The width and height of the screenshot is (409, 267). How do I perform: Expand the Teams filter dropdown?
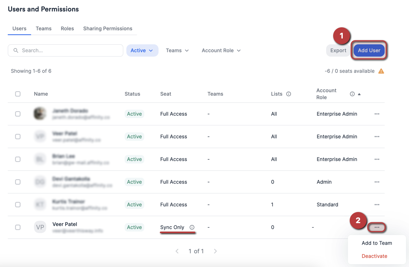point(177,50)
